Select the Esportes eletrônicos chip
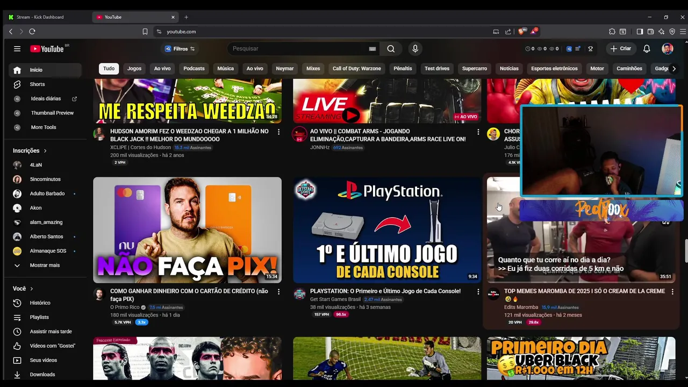The image size is (688, 387). click(x=554, y=68)
